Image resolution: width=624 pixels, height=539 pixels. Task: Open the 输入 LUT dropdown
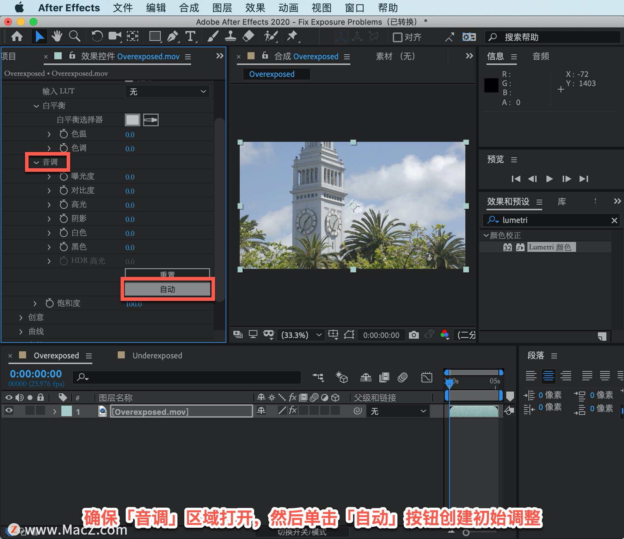[x=167, y=92]
